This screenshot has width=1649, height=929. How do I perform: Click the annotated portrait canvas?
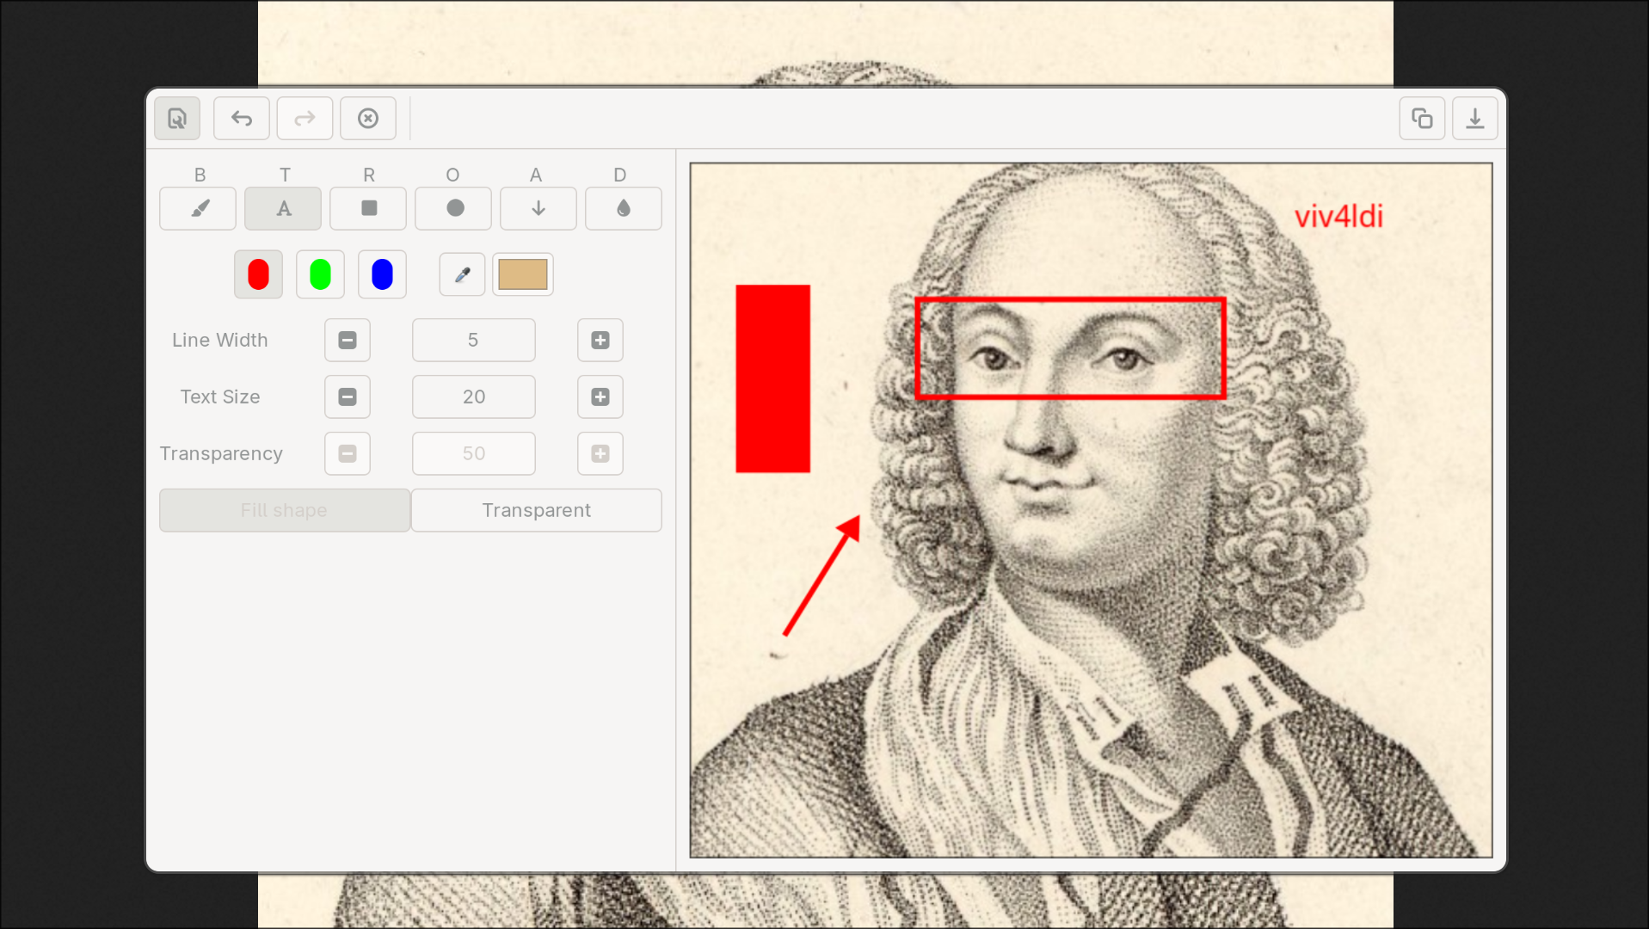1091,510
